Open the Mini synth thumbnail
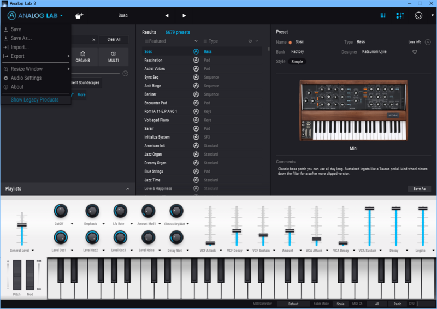The height and width of the screenshot is (309, 437). coord(353,110)
